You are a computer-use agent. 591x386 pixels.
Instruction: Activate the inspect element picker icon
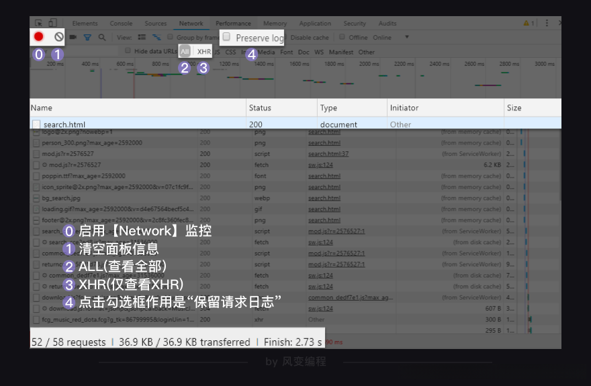(38, 23)
